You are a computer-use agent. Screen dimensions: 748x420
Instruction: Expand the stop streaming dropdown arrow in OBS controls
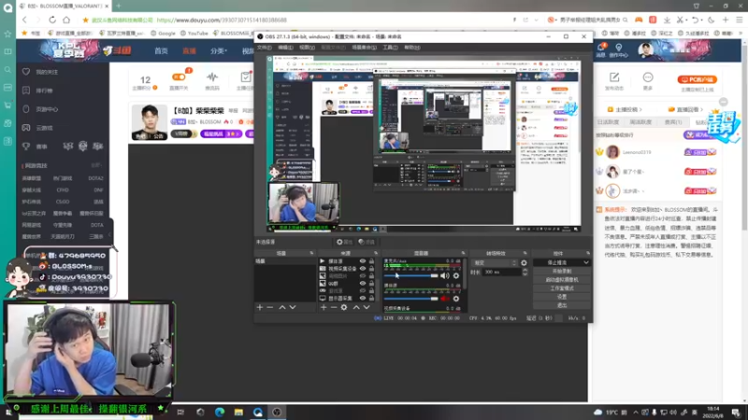(586, 262)
